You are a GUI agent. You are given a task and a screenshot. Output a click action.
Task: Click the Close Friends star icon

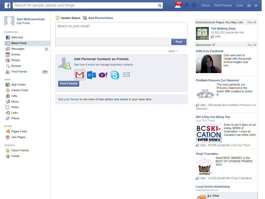pyautogui.click(x=8, y=151)
